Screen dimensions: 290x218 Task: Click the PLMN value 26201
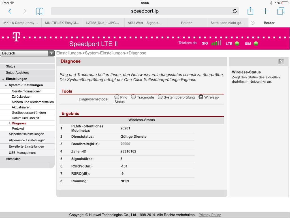pos(125,128)
